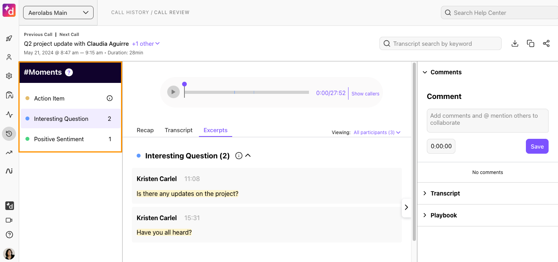Click excerpt "Have you all heard?"
Viewport: 558px width, 262px height.
164,232
